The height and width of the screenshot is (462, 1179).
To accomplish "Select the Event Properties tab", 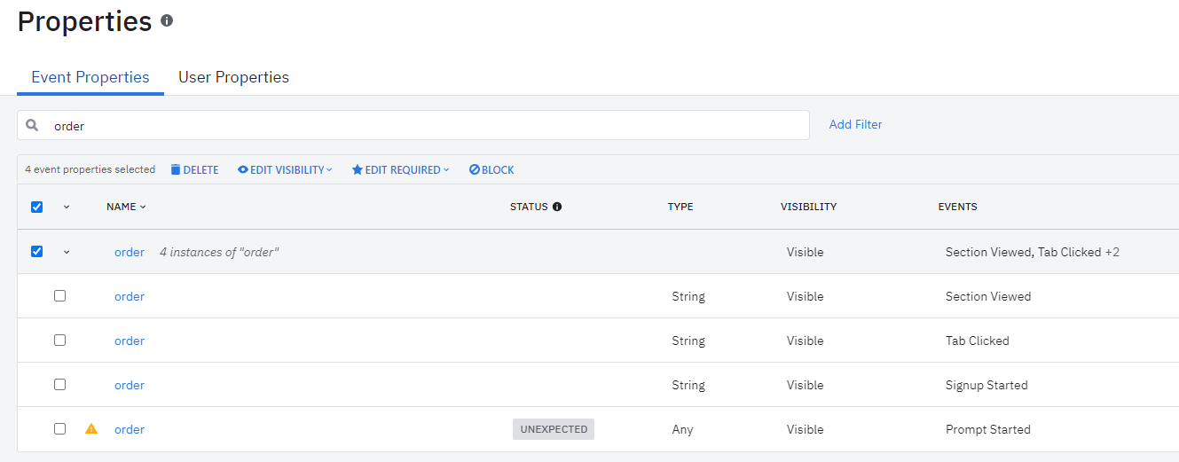I will coord(90,77).
